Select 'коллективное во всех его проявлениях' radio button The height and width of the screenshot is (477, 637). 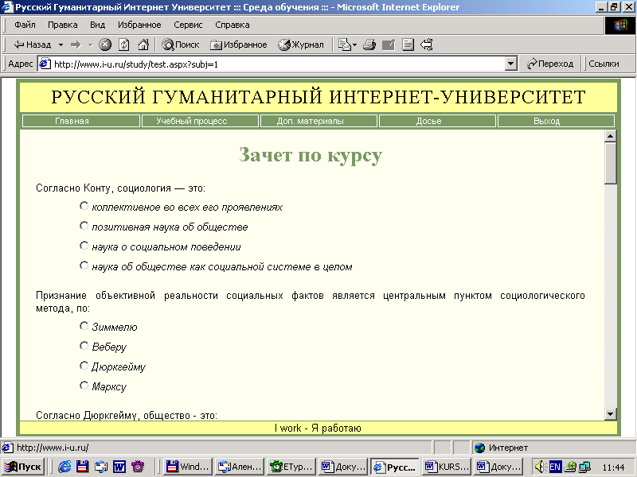pos(84,206)
